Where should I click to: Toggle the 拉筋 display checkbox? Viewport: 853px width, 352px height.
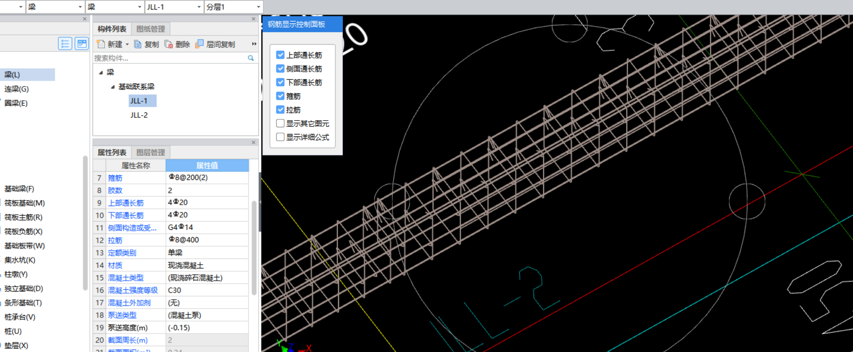click(x=281, y=110)
